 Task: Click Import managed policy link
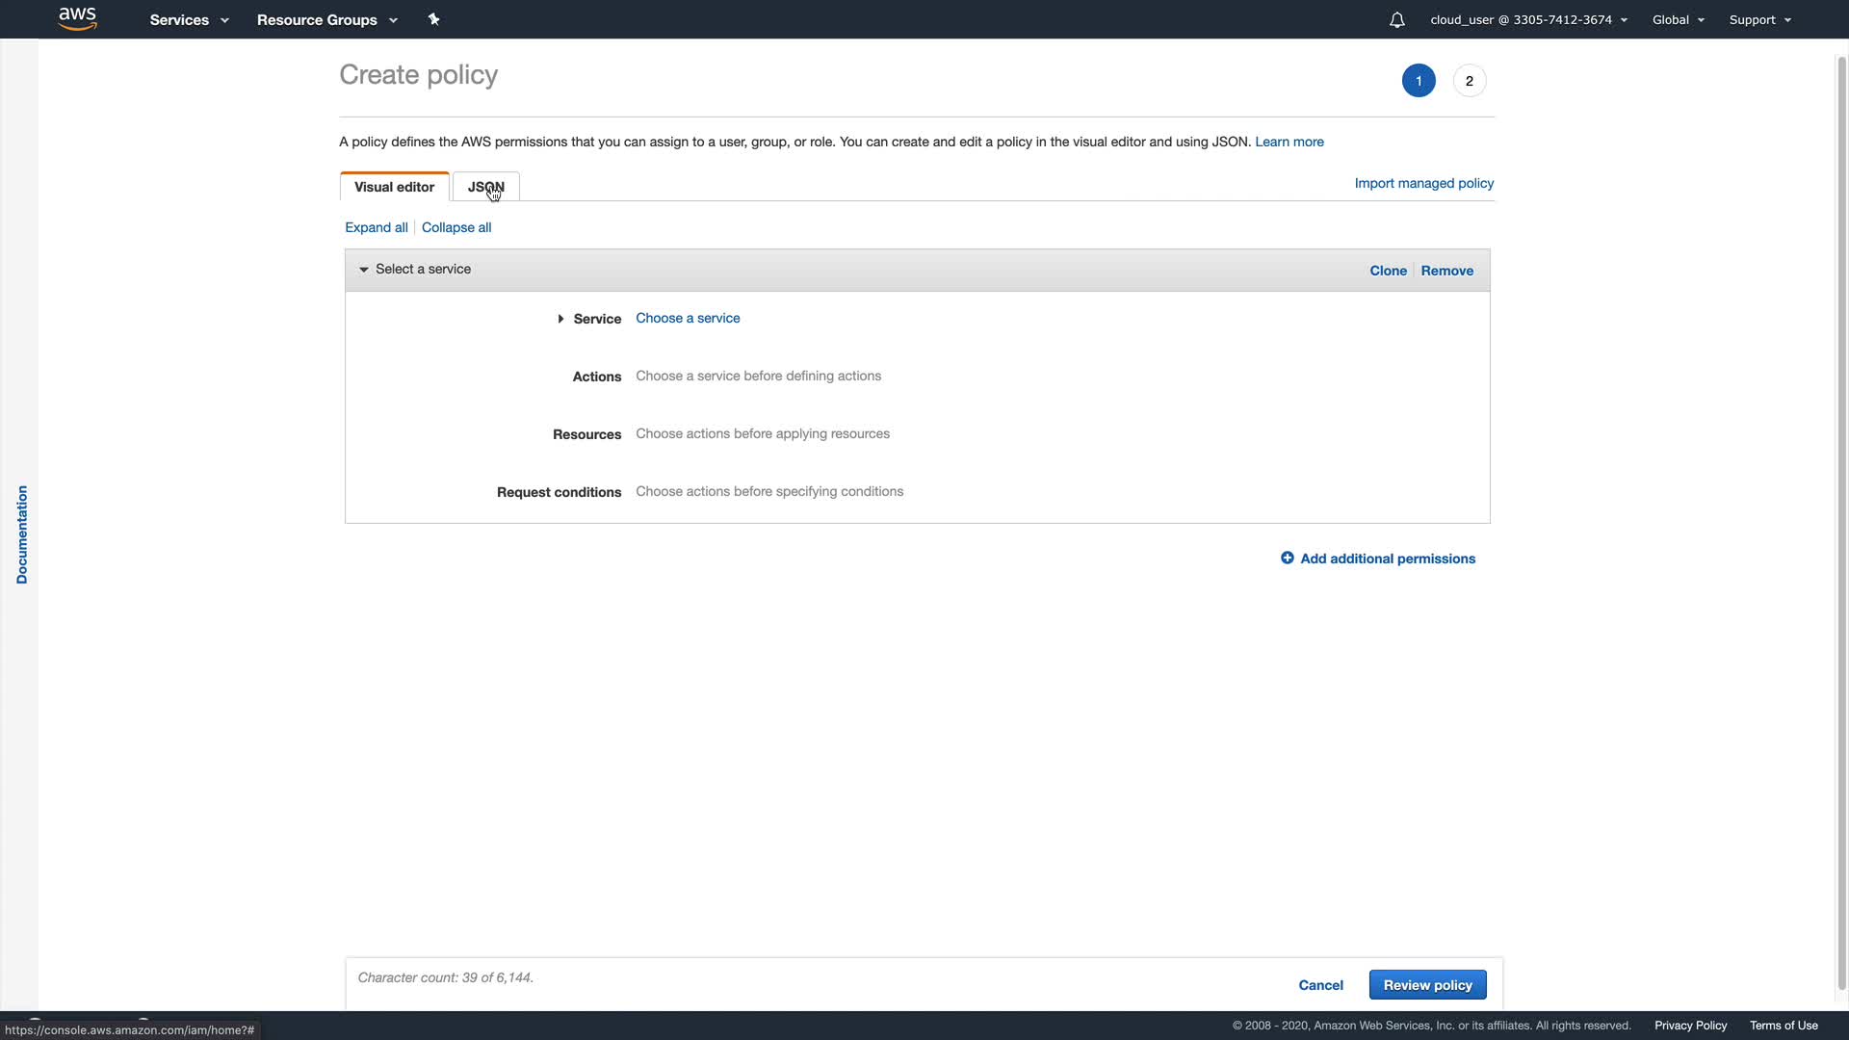(1423, 183)
